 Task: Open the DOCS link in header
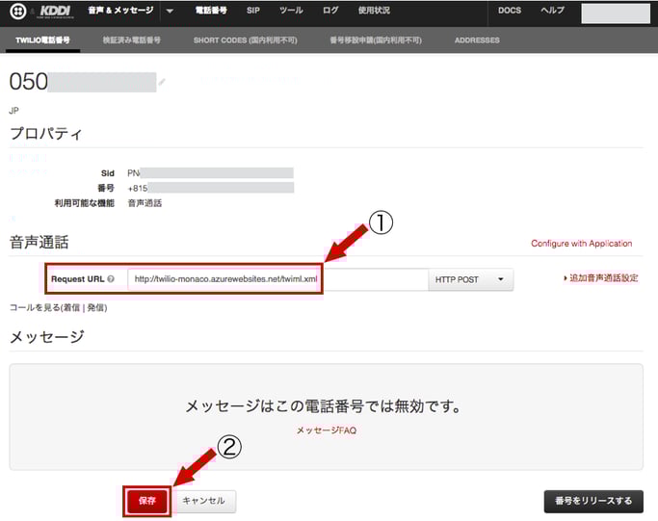pos(510,11)
